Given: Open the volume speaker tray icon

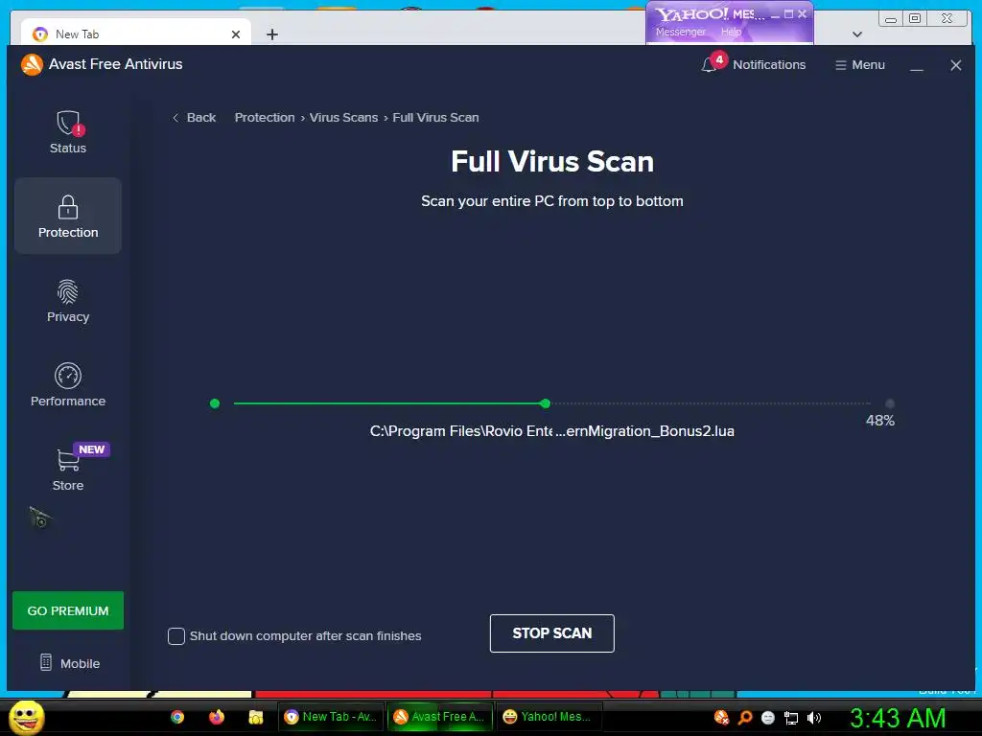Looking at the screenshot, I should point(814,718).
